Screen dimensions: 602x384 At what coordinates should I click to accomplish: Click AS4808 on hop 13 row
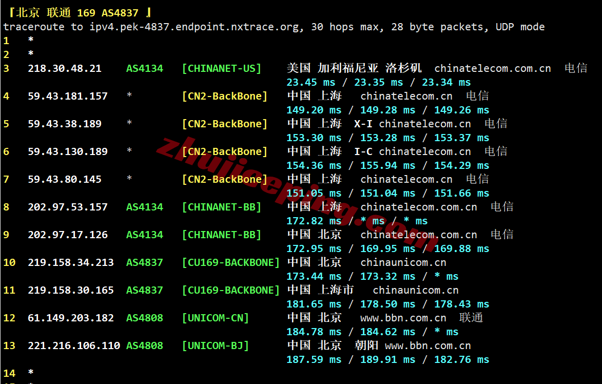click(145, 345)
